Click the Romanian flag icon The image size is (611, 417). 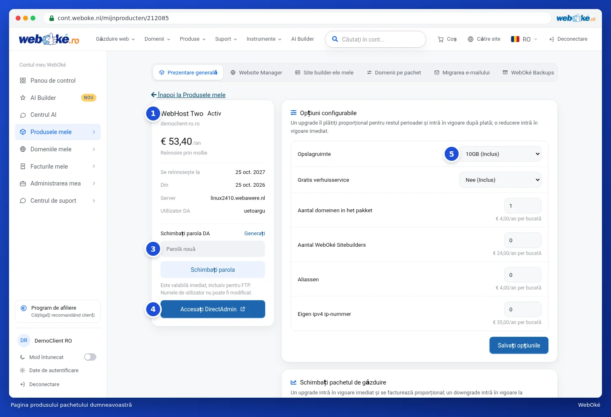point(515,39)
